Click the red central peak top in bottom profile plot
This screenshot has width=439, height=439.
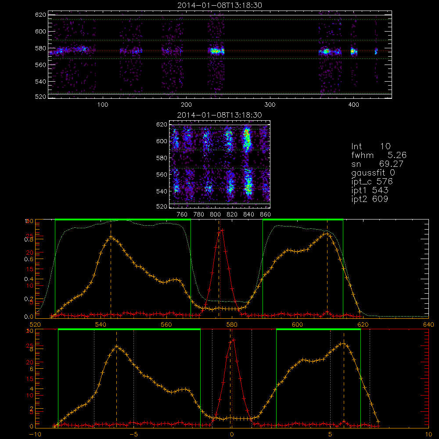pyautogui.click(x=234, y=340)
